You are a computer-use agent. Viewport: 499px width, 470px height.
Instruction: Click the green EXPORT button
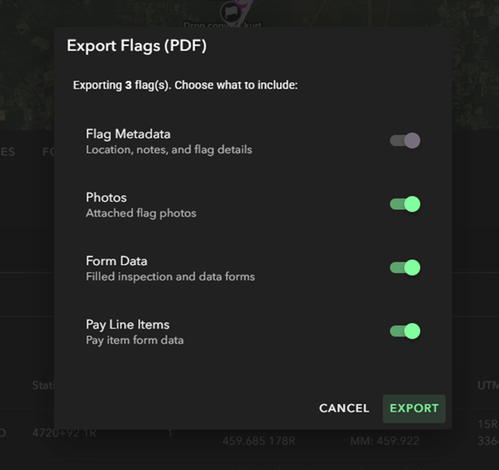(414, 408)
